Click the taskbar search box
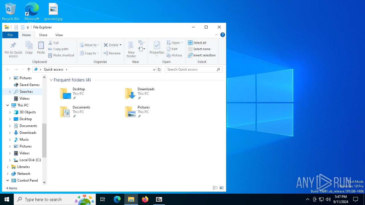 (55, 199)
